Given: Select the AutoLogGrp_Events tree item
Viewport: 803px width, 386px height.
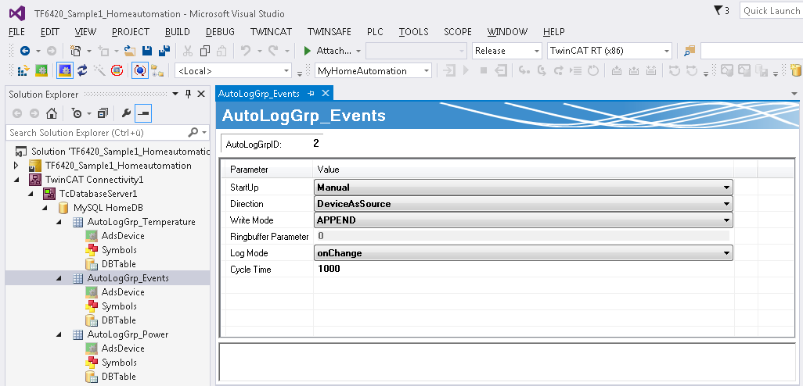Looking at the screenshot, I should coord(128,278).
